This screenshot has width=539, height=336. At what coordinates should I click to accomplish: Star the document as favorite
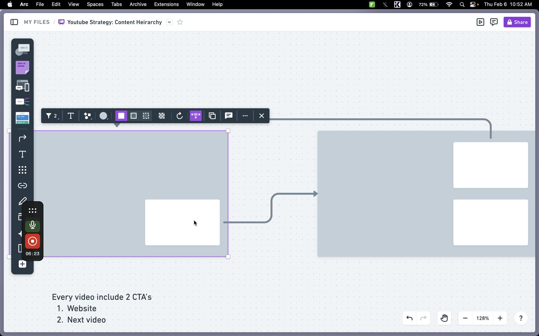click(x=180, y=22)
